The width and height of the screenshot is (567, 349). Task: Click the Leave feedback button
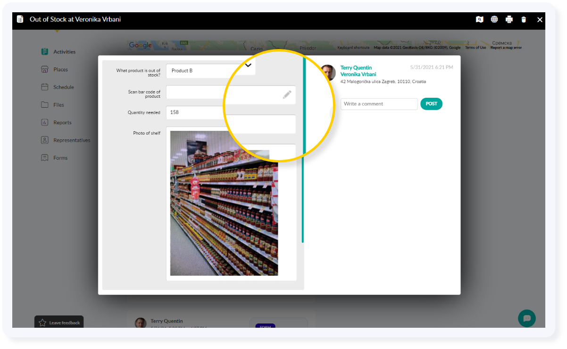tap(58, 323)
